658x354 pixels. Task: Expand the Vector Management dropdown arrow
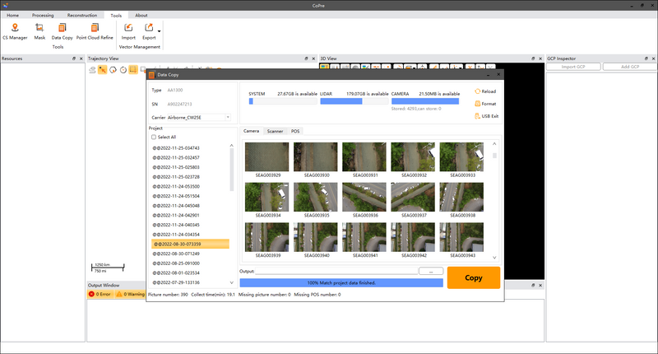(159, 31)
